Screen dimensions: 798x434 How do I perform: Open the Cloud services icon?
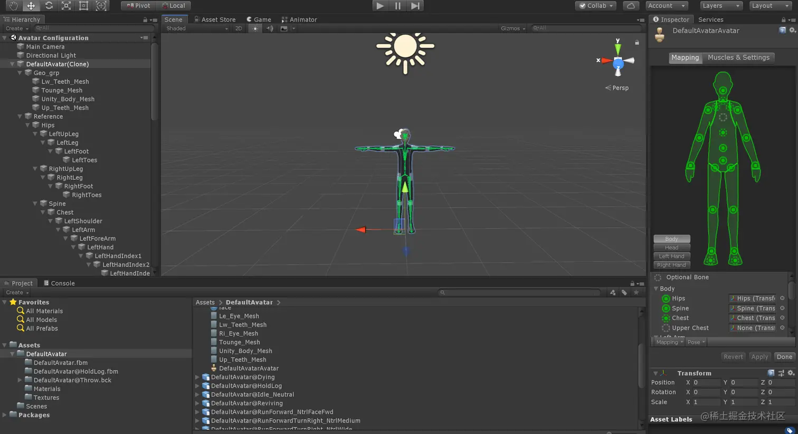click(x=631, y=6)
